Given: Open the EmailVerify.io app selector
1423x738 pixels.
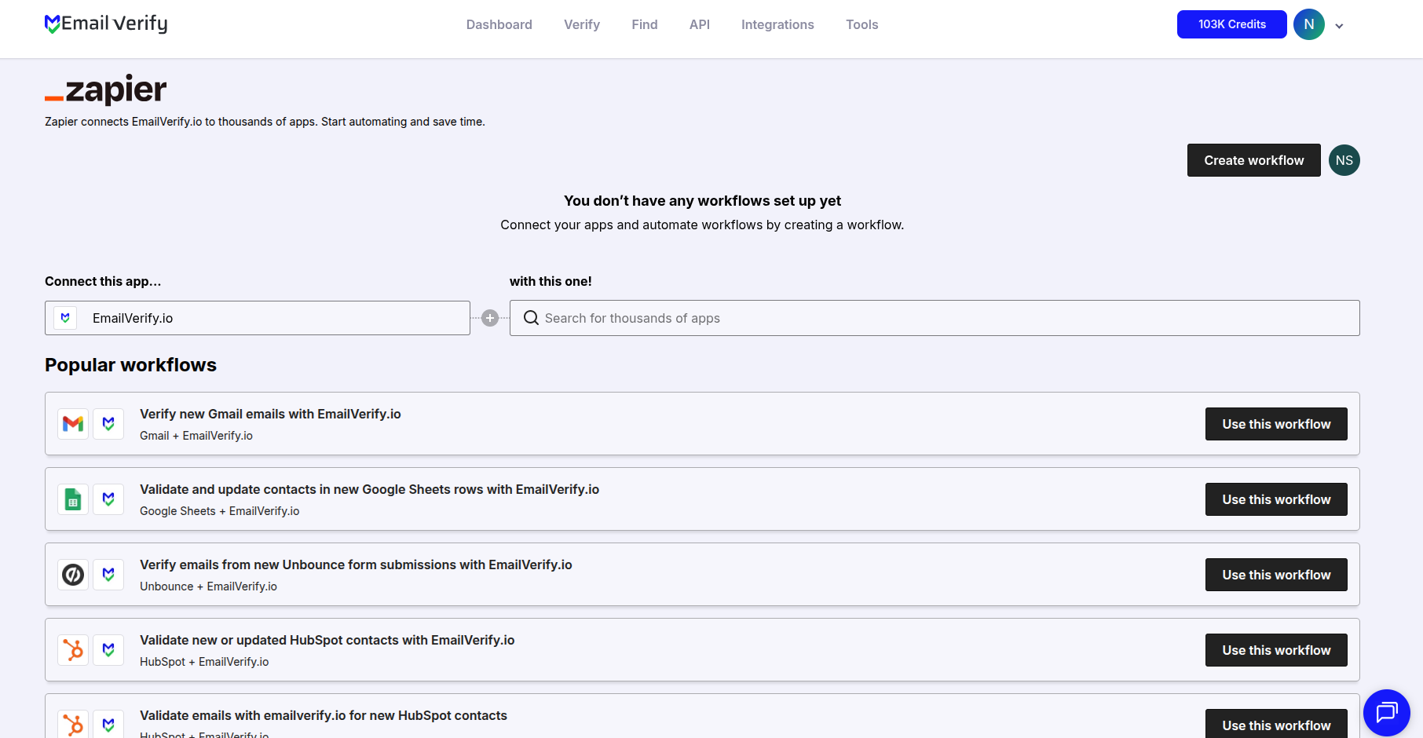Looking at the screenshot, I should pos(258,318).
